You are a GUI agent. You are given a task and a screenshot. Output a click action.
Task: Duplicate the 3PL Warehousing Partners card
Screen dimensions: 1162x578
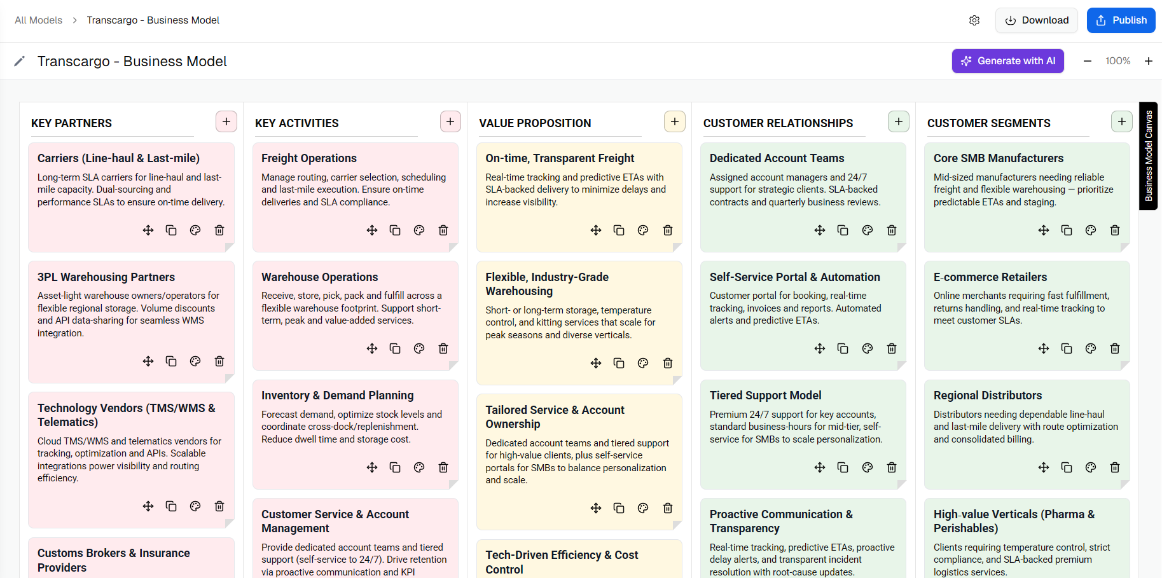pos(171,361)
